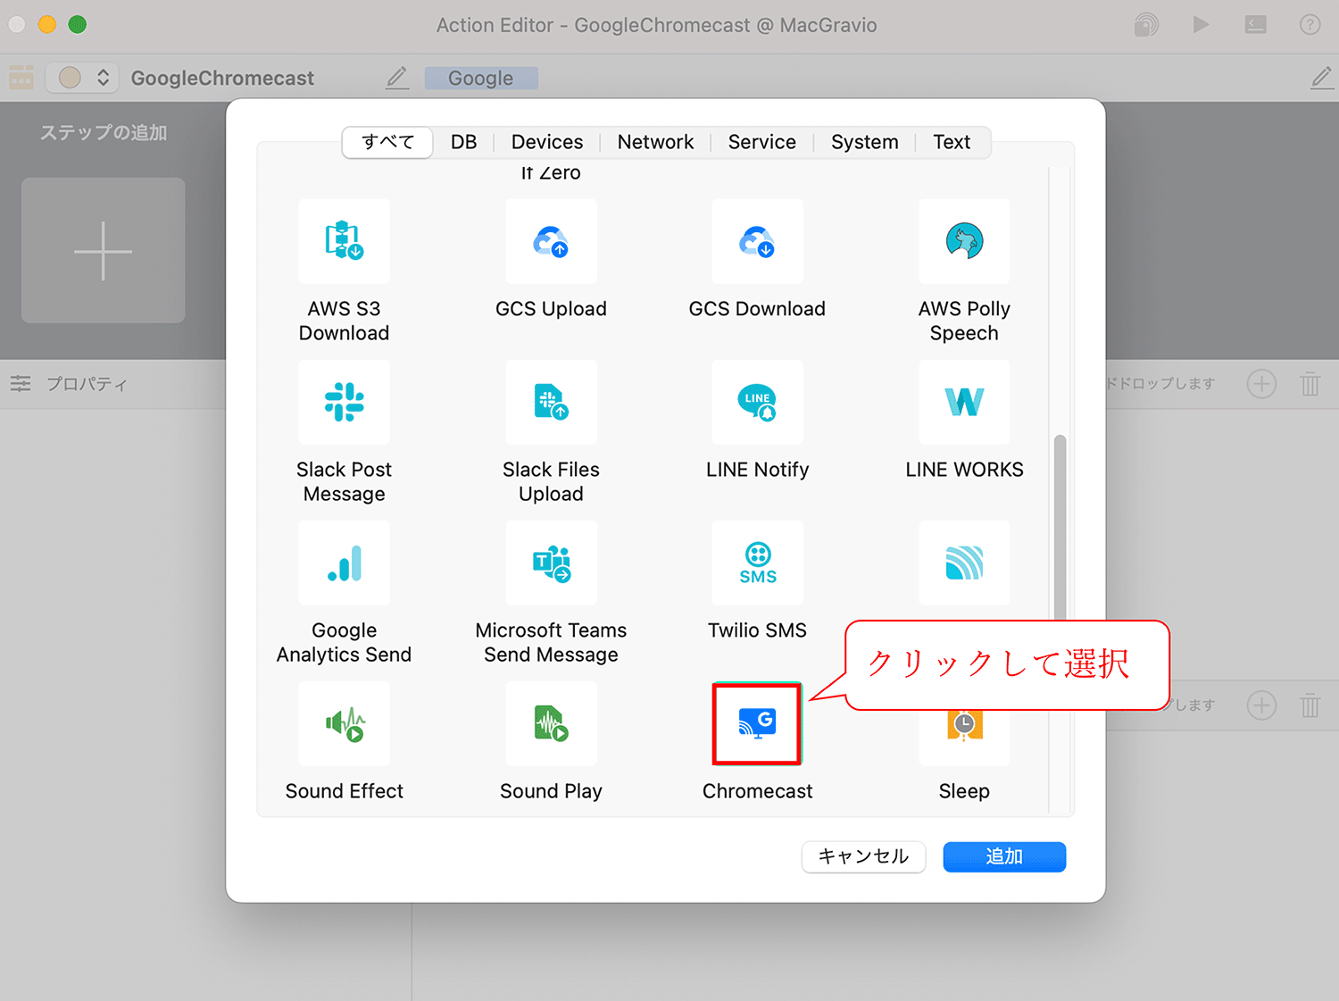Click the edit pencil next to GoogleChromecast name
The image size is (1339, 1001).
397,78
